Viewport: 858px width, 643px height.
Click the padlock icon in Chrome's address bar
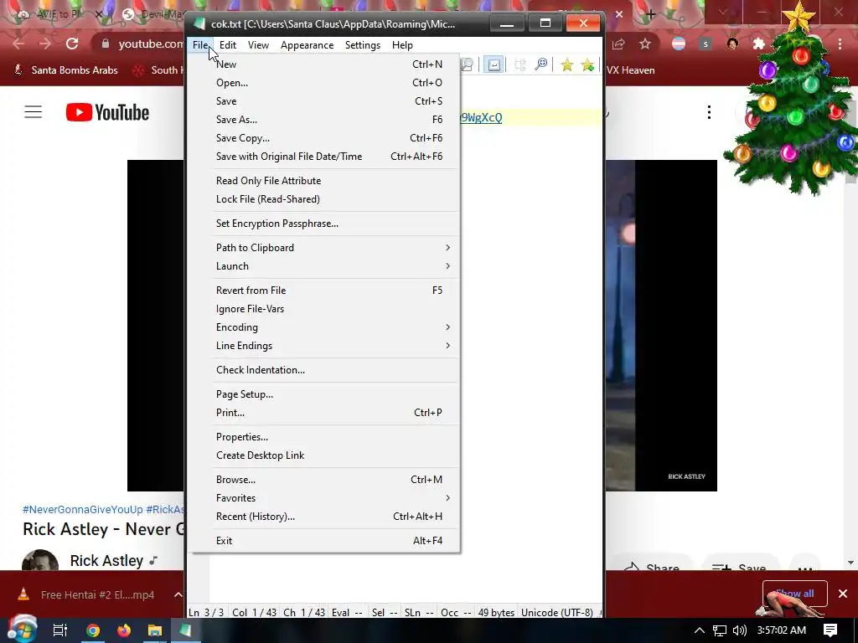tap(106, 44)
